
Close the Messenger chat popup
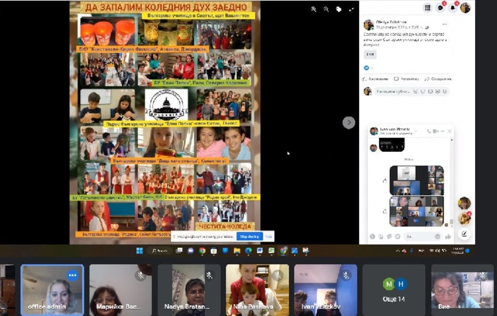click(x=449, y=131)
